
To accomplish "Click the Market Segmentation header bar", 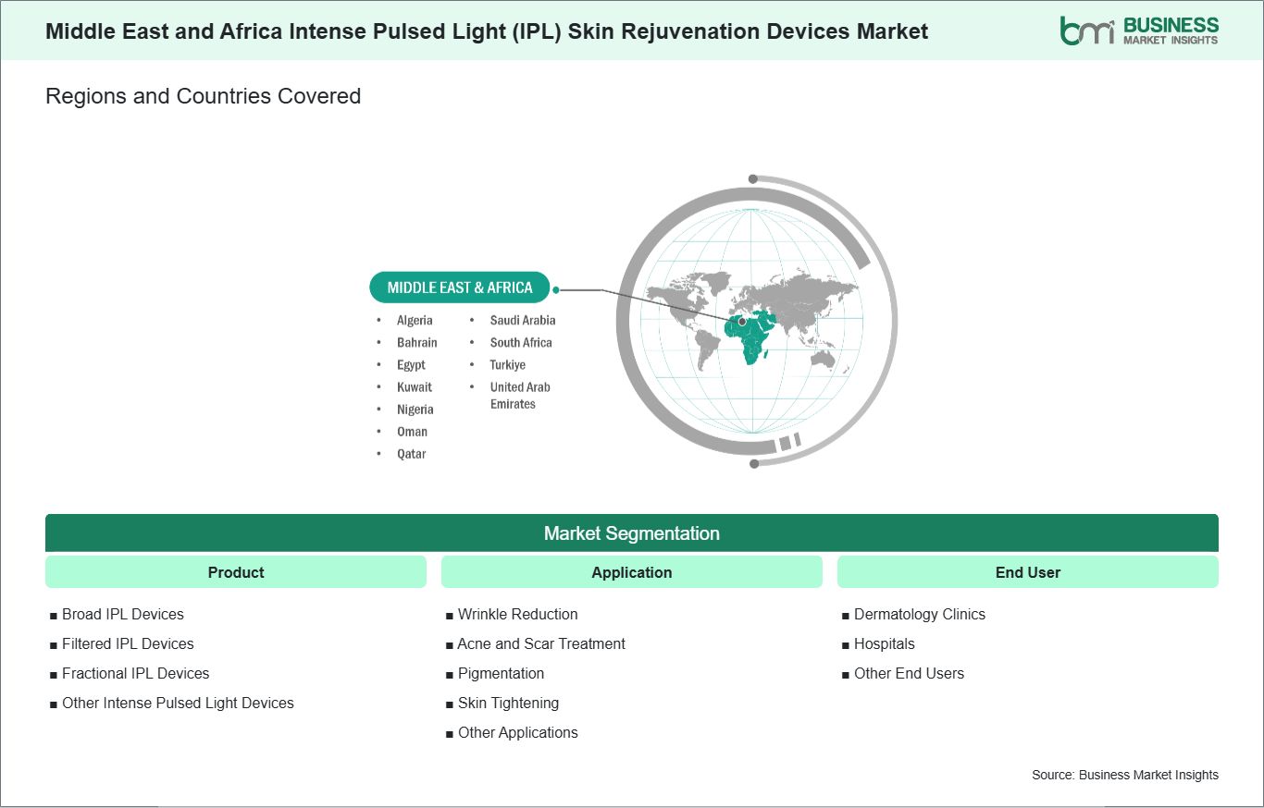I will 632,533.
